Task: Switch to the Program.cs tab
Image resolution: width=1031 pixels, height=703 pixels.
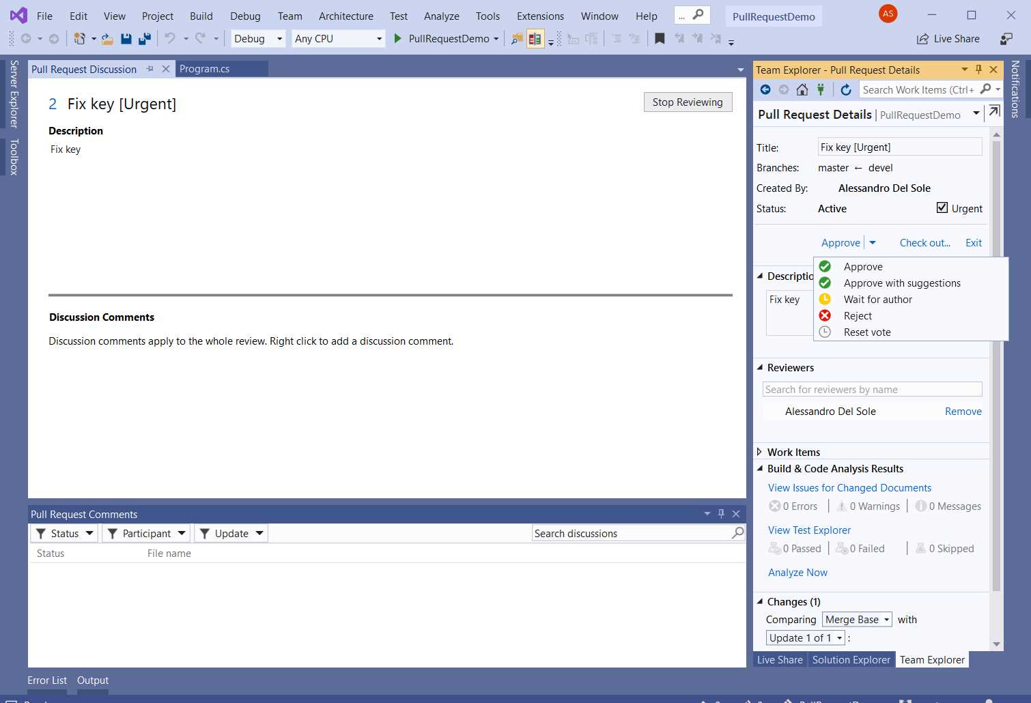Action: click(206, 68)
